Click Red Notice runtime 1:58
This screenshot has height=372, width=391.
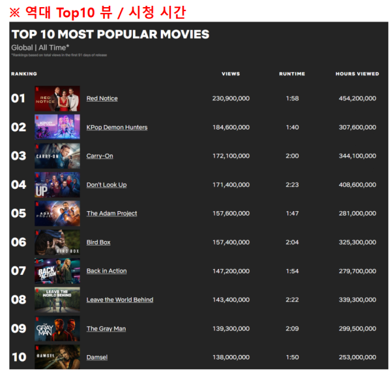tap(292, 98)
